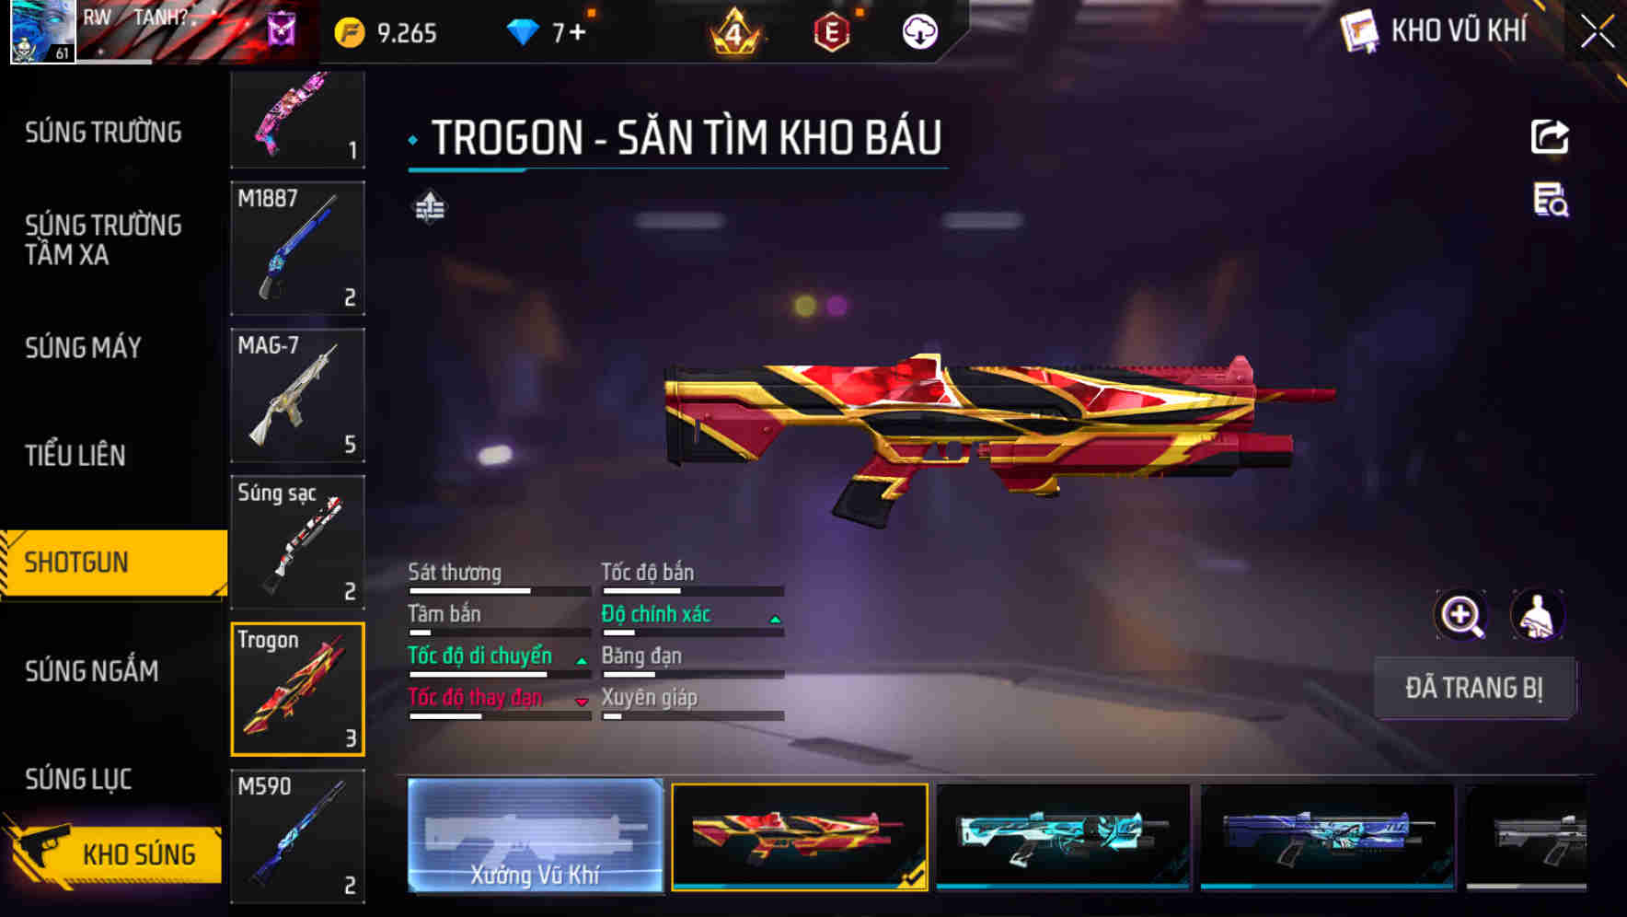Click the ĐÃ TRANG BỊ button
The image size is (1627, 917).
pyautogui.click(x=1474, y=688)
